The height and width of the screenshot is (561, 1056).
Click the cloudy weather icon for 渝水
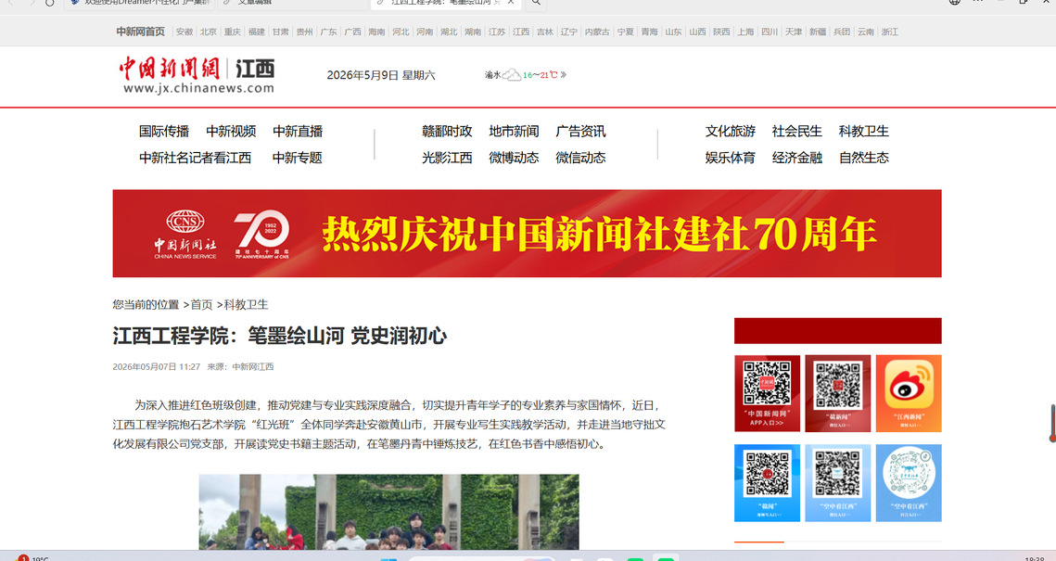pyautogui.click(x=512, y=75)
